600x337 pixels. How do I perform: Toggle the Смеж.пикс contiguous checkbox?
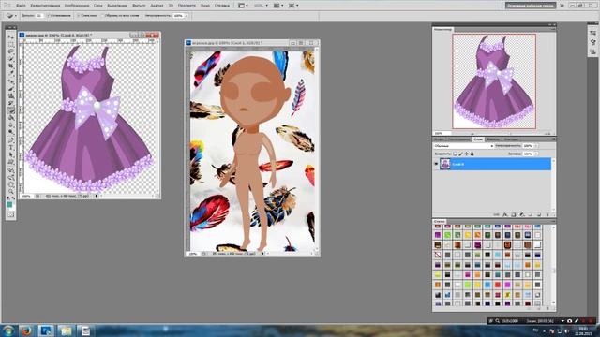tap(78, 16)
